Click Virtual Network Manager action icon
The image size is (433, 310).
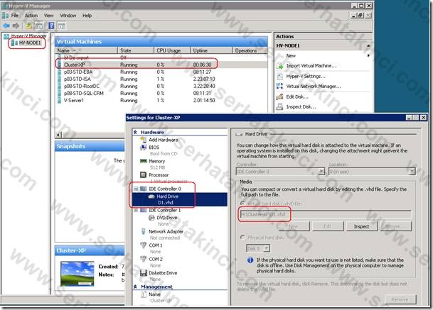(279, 87)
